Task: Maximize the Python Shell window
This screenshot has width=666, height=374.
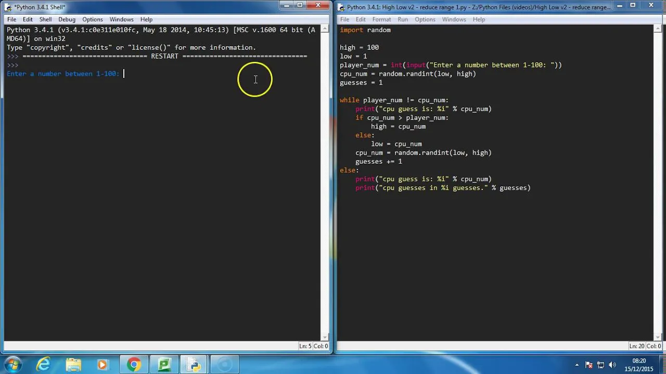Action: coord(300,5)
